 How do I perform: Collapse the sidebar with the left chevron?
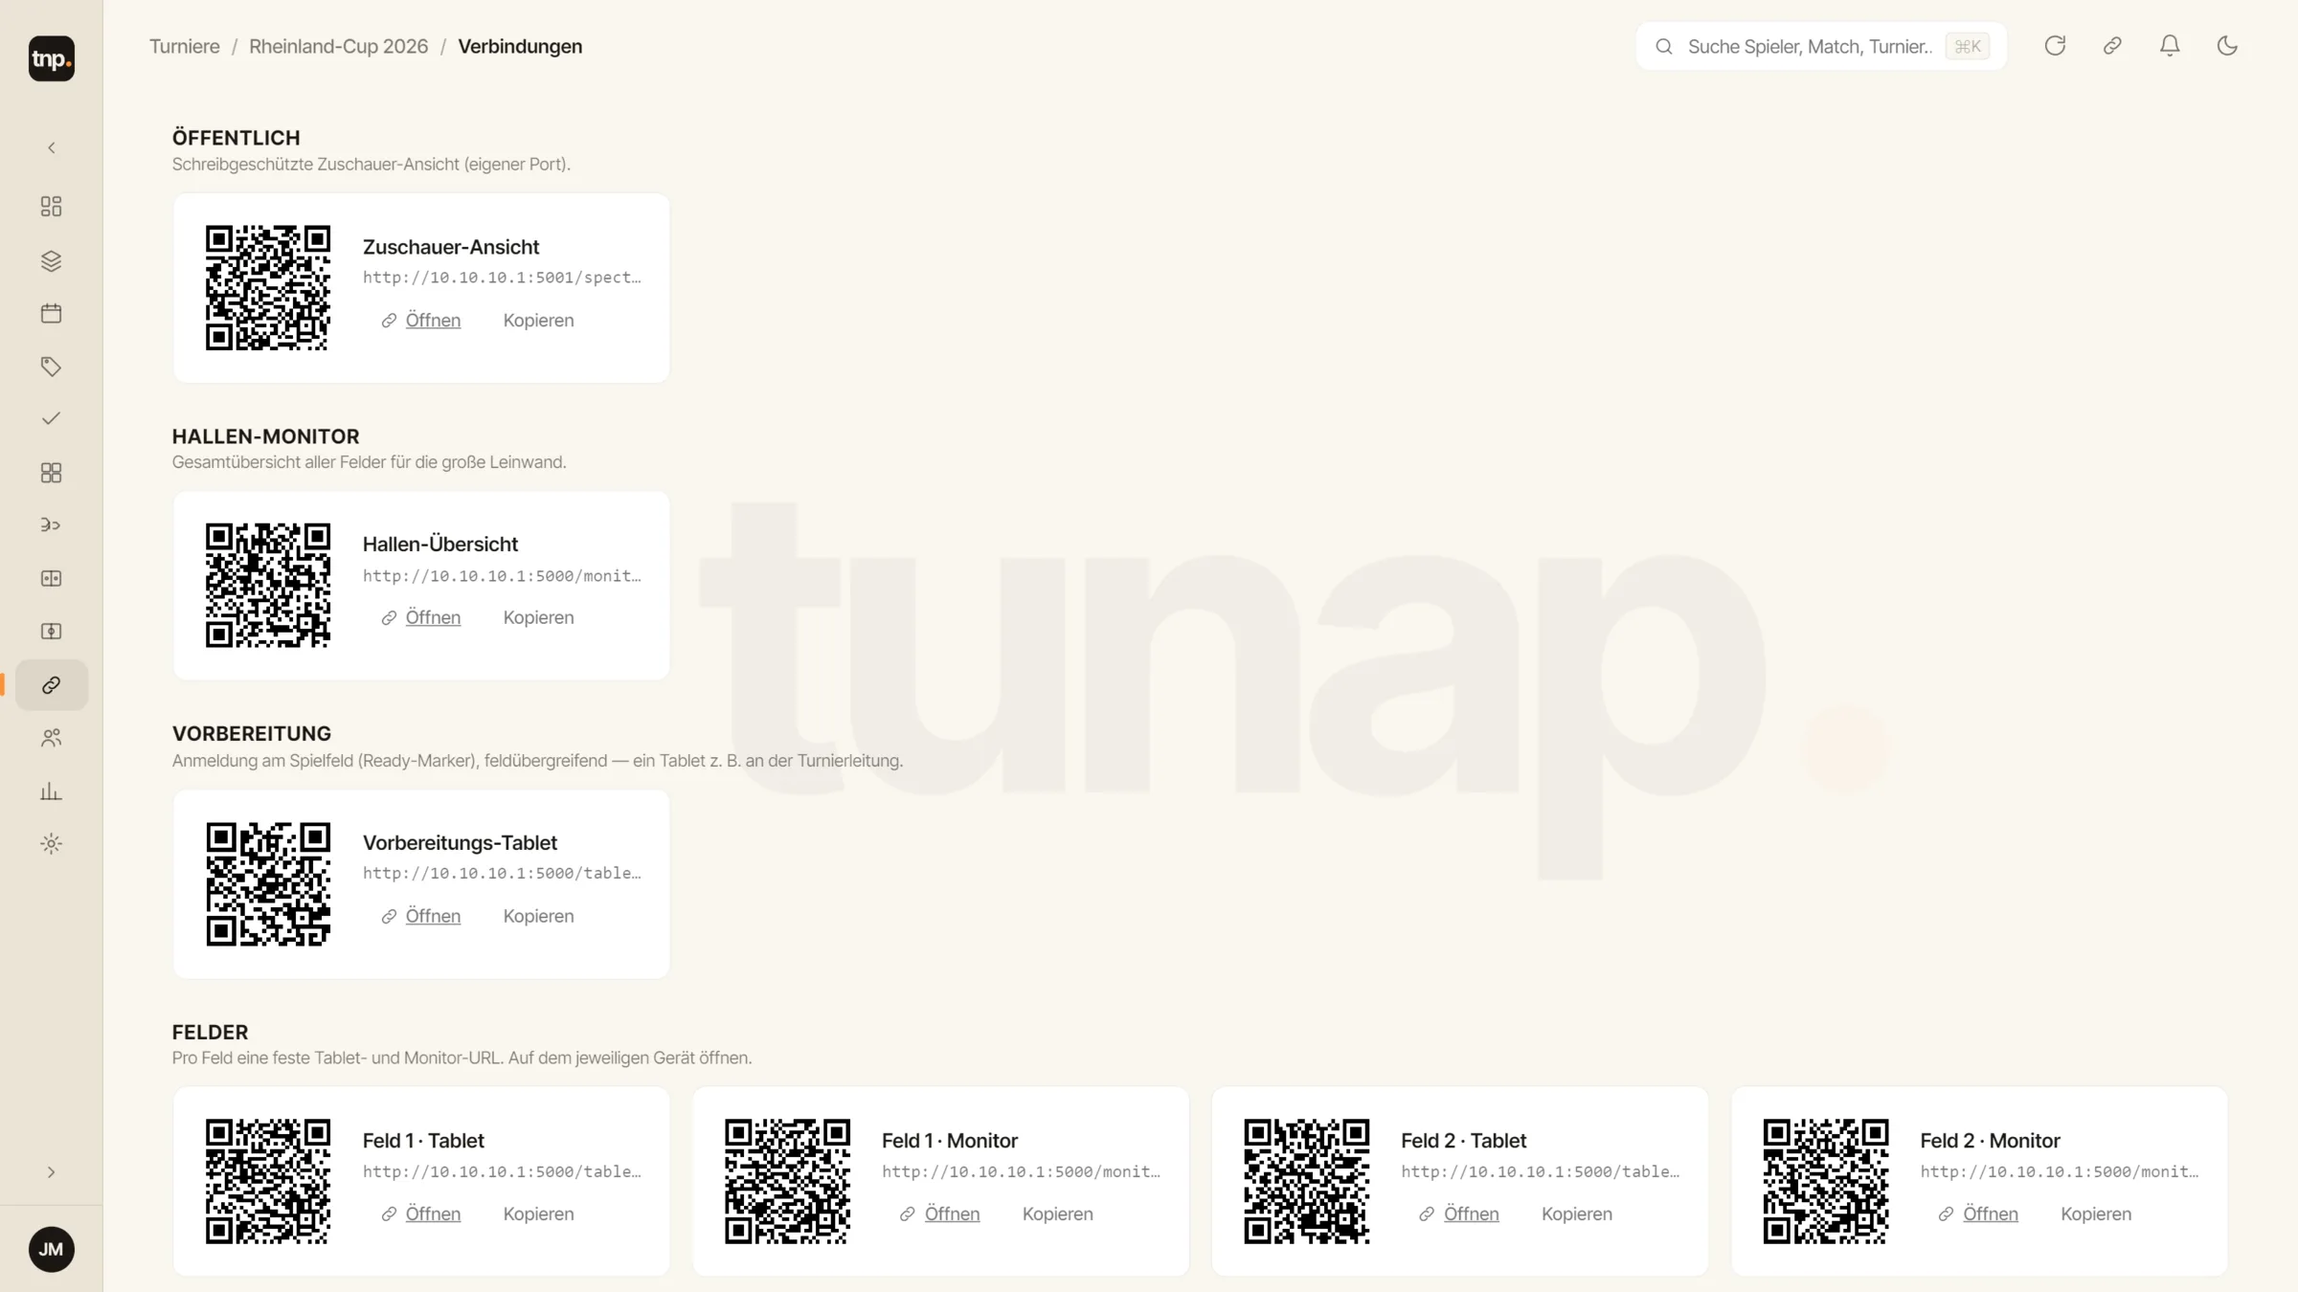pyautogui.click(x=52, y=147)
